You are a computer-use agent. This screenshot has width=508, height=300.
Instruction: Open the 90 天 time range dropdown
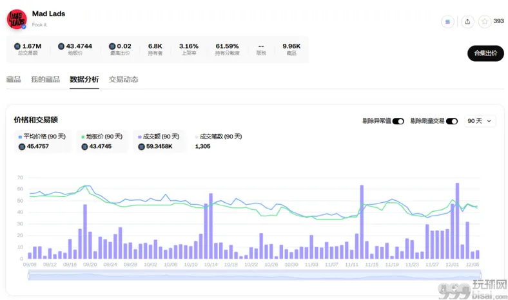[x=480, y=121]
